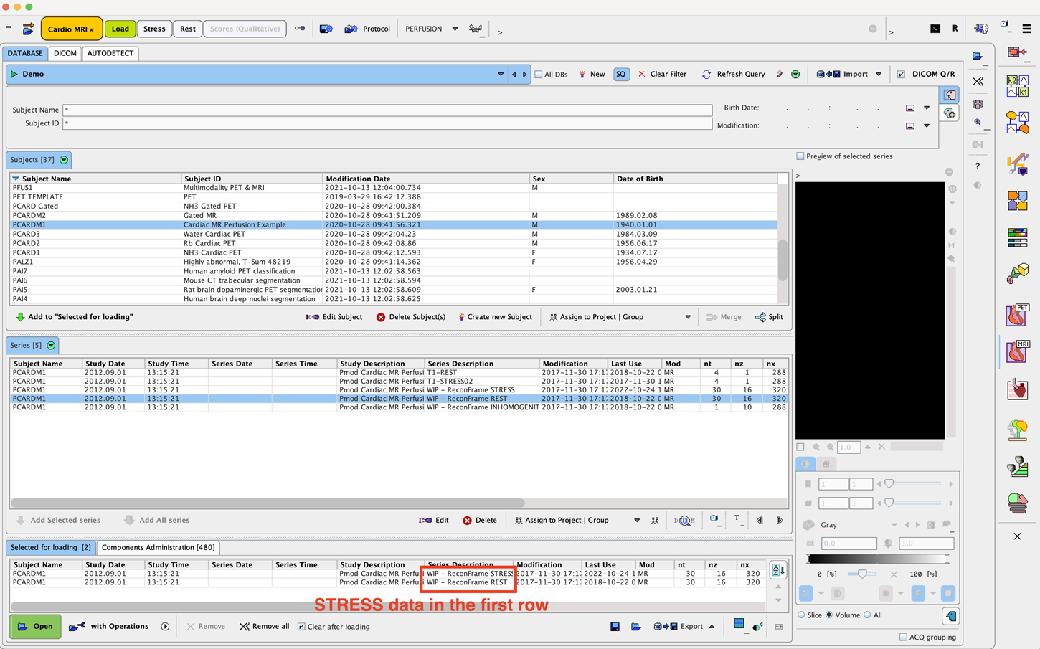Expand the Demo database dropdown arrow
1040x649 pixels.
click(501, 75)
